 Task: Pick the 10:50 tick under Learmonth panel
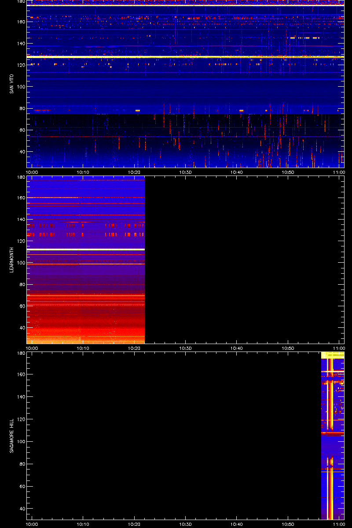coord(288,348)
